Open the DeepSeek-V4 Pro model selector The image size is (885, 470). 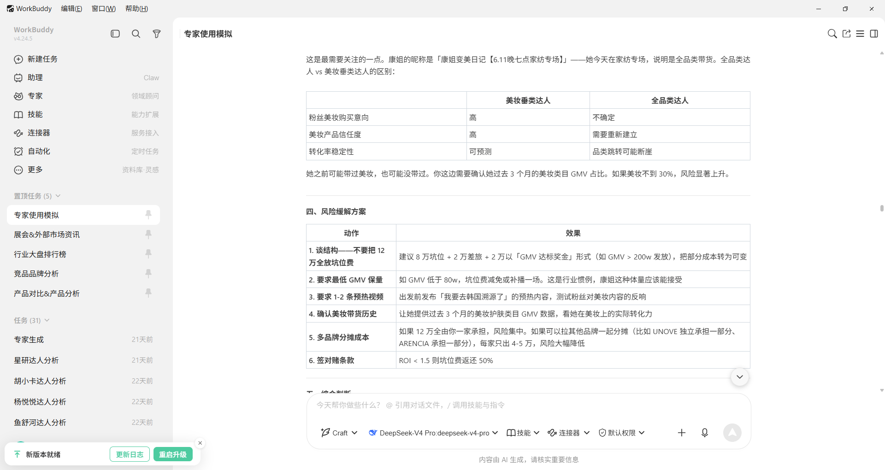[433, 433]
